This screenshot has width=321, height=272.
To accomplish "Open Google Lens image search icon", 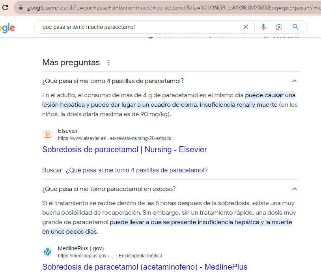I will pyautogui.click(x=279, y=27).
